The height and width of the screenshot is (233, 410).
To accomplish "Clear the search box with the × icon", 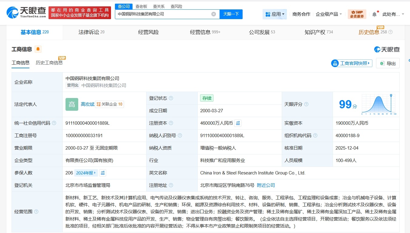I will tap(213, 14).
